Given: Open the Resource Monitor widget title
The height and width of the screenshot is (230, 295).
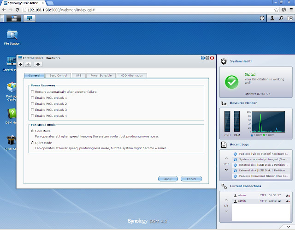Looking at the screenshot, I should pyautogui.click(x=243, y=103).
